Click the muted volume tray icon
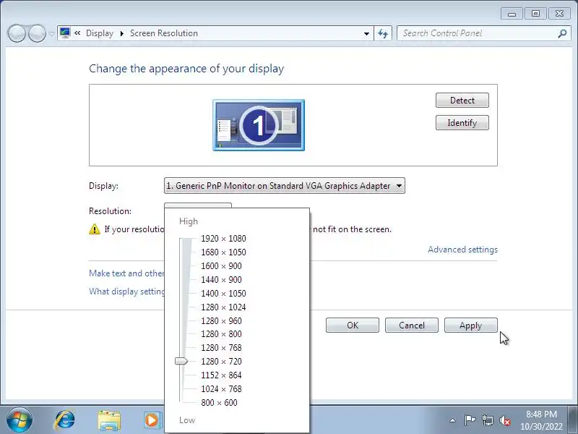The height and width of the screenshot is (434, 578). pos(504,420)
